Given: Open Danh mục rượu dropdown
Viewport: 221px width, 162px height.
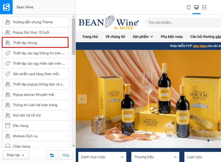Looking at the screenshot, I should coord(102,157).
